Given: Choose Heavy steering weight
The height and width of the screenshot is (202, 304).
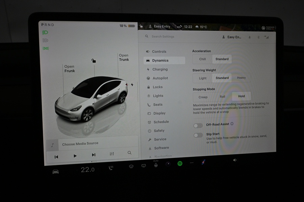Looking at the screenshot, I should (241, 78).
